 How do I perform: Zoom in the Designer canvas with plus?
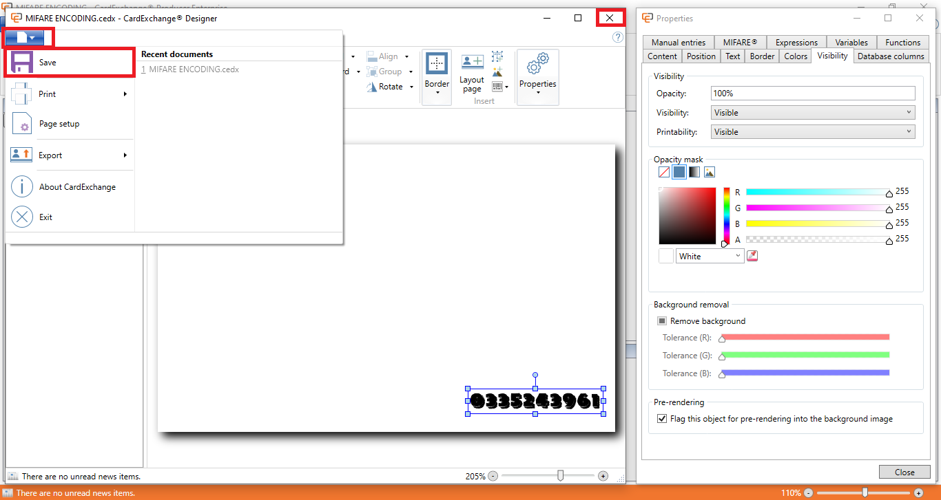(603, 476)
